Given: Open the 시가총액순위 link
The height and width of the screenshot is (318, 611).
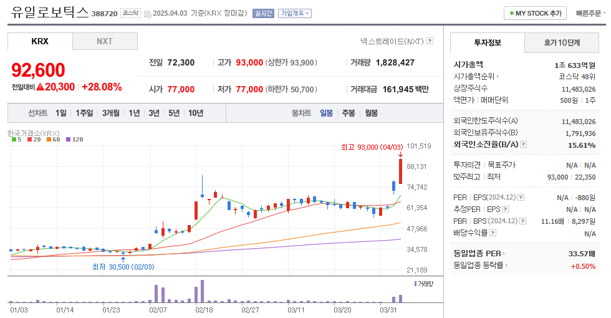Looking at the screenshot, I should point(474,76).
